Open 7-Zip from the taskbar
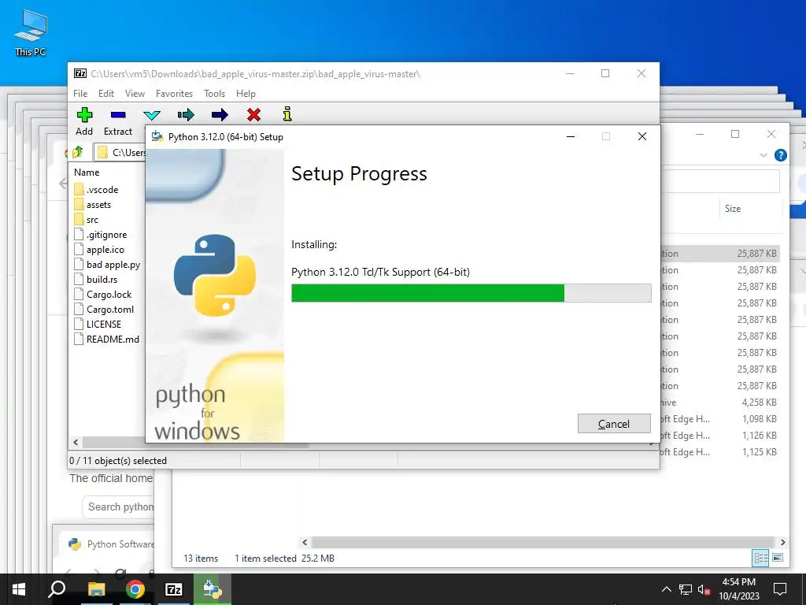Screen dimensions: 806x605 click(x=174, y=589)
